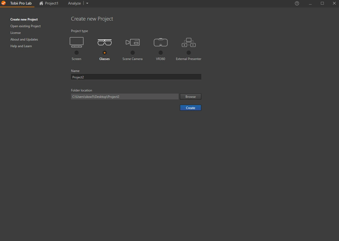
Task: Click the VR360 headset project type icon
Action: point(161,42)
